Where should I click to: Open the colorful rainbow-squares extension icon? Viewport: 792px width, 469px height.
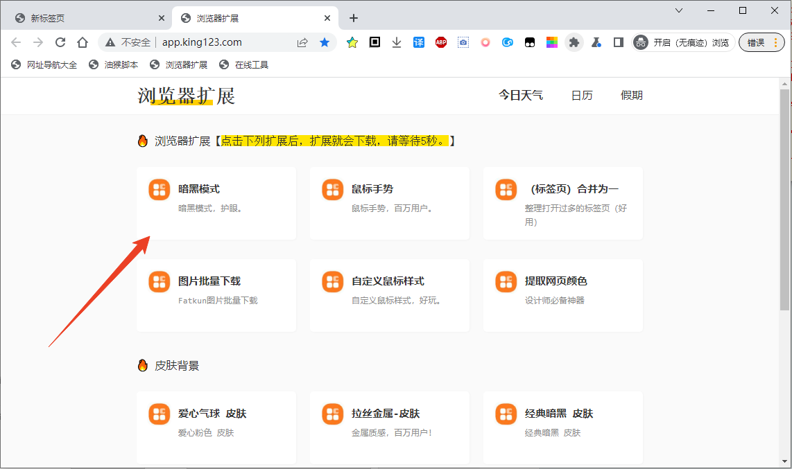coord(552,42)
